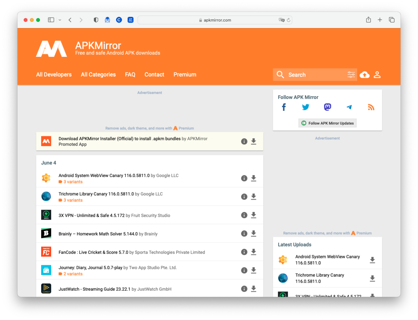Show info for JustWatch Streaming Guide
Image resolution: width=418 pixels, height=320 pixels.
click(244, 289)
